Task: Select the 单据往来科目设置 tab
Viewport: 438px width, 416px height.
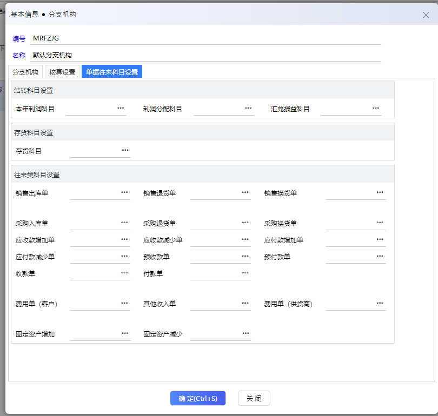Action: [112, 72]
